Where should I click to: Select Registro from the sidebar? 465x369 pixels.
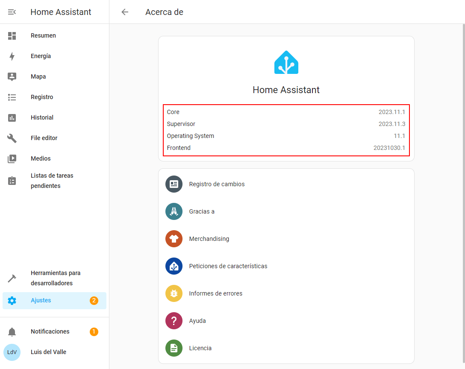pos(42,97)
